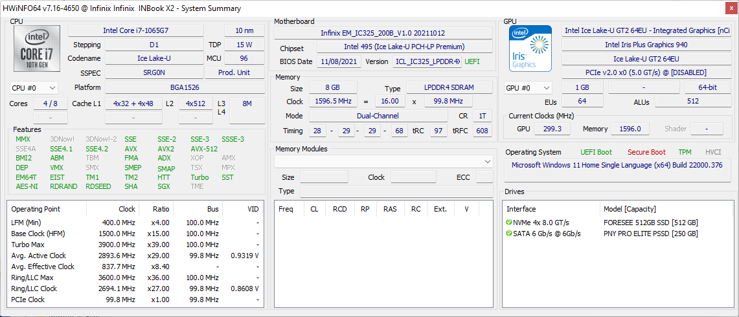Click the 10 nm process field
The image size is (739, 317).
tap(245, 30)
